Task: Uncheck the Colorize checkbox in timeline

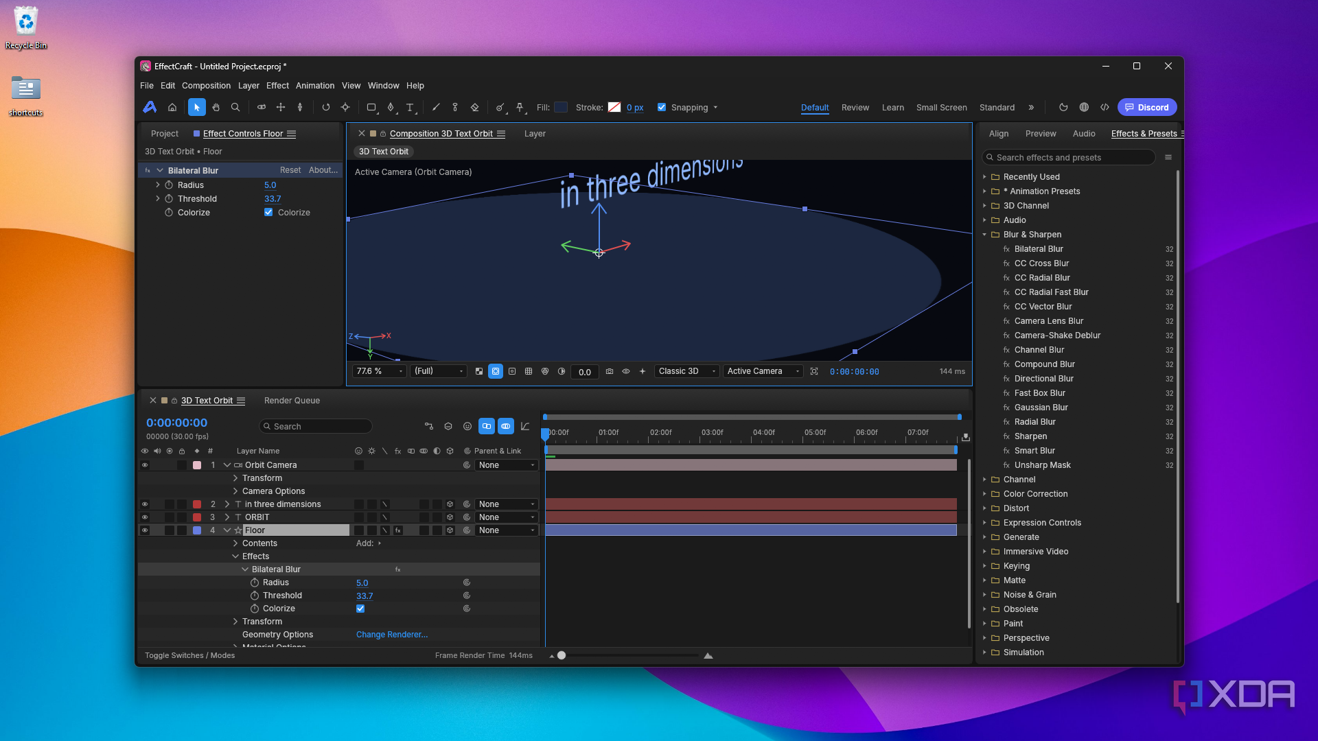Action: pos(360,609)
